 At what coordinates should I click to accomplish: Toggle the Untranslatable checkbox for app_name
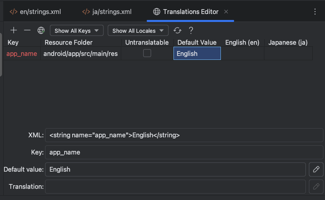coord(147,53)
